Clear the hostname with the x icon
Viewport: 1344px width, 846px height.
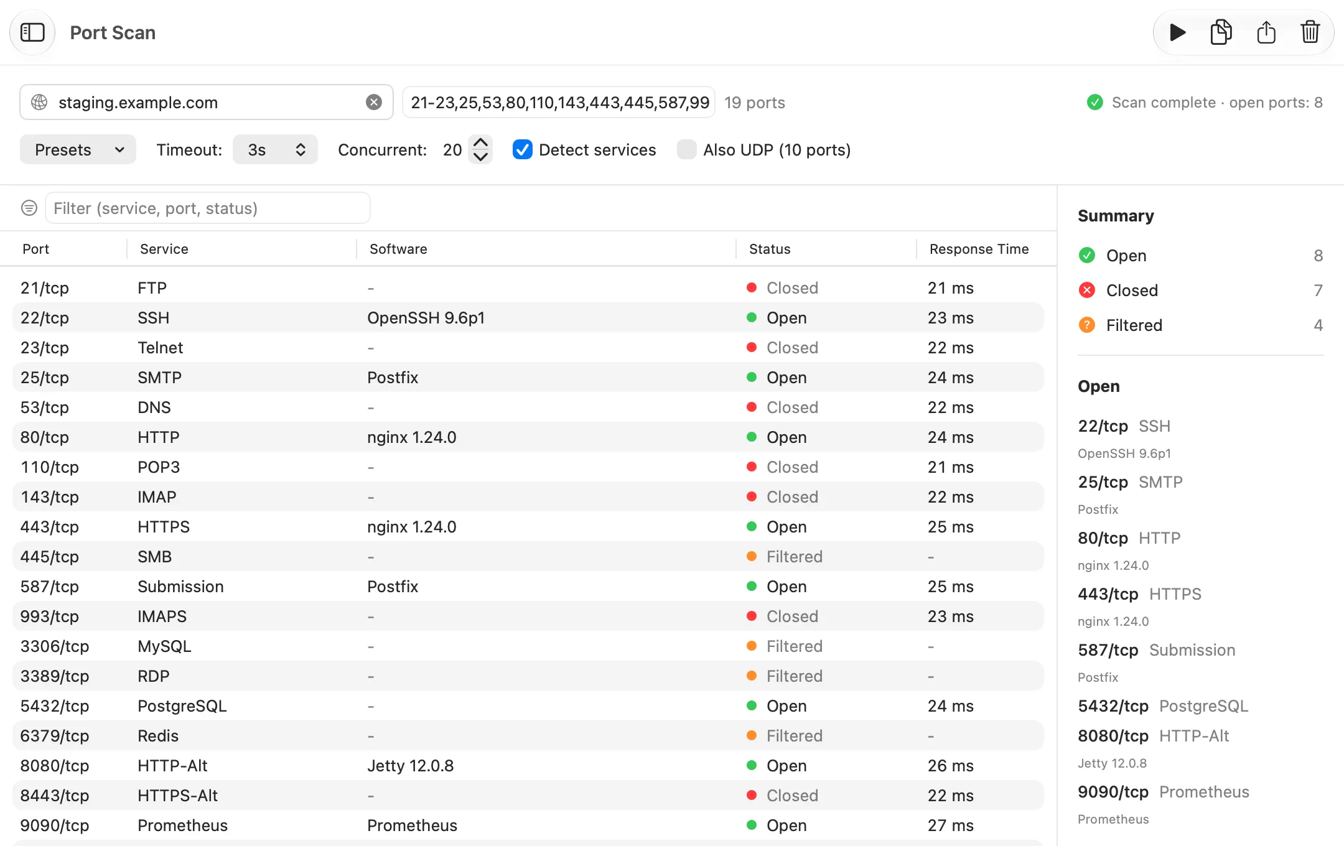(374, 102)
